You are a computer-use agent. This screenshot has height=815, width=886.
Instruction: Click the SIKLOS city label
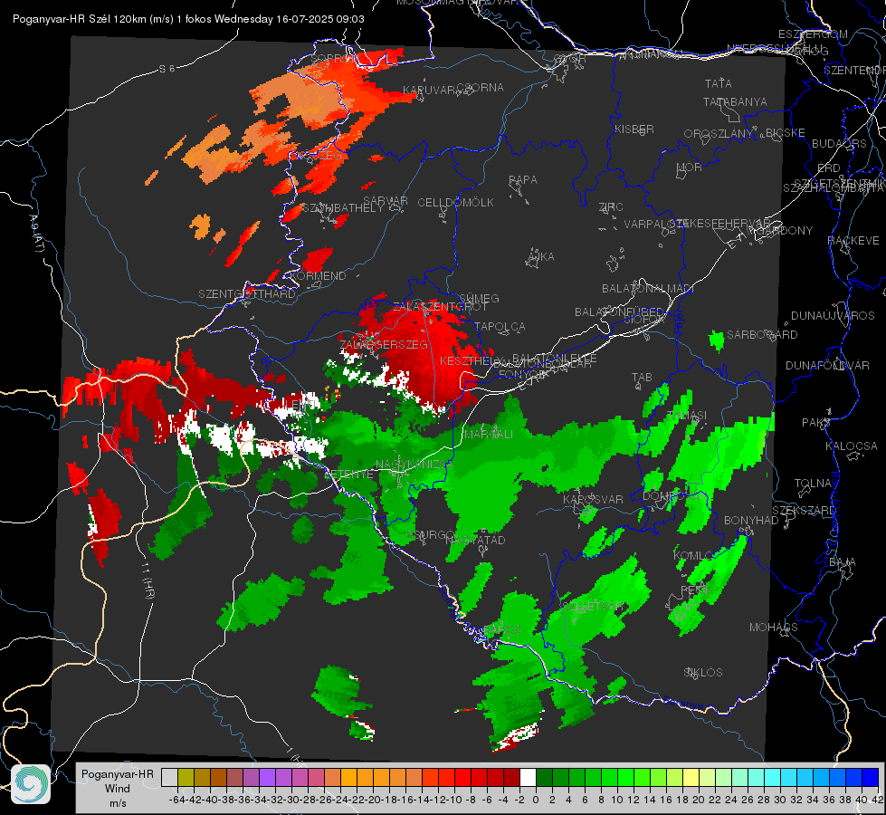point(703,673)
